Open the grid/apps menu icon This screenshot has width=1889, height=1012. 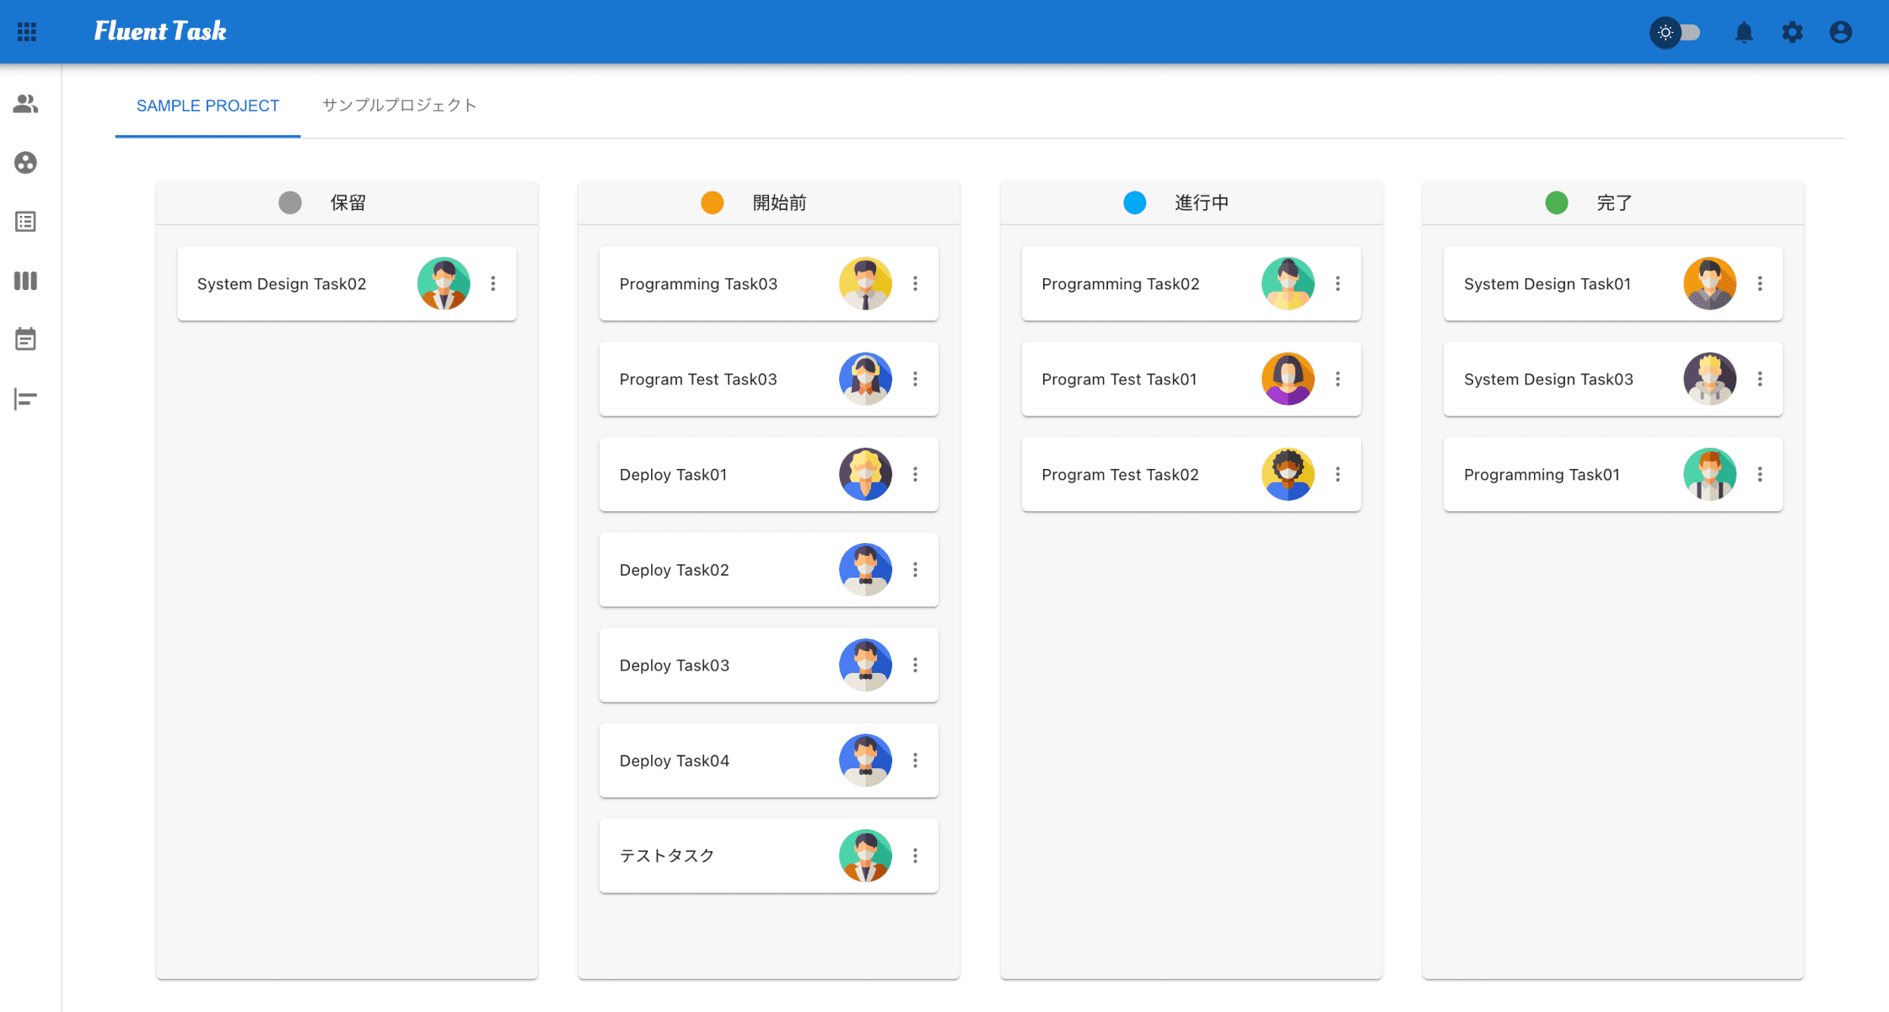26,31
